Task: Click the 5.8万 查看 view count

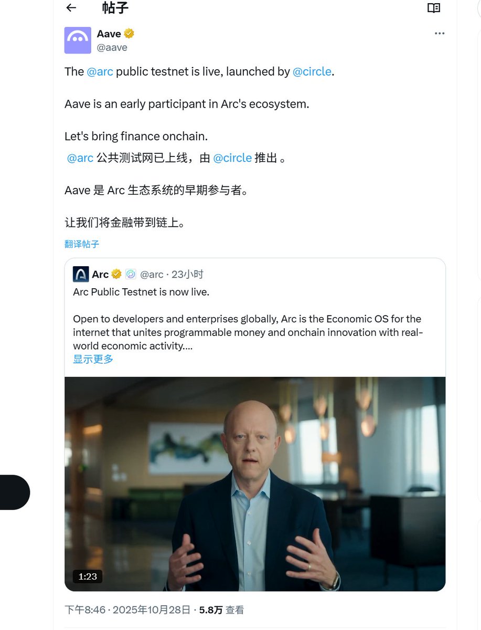Action: click(x=222, y=610)
